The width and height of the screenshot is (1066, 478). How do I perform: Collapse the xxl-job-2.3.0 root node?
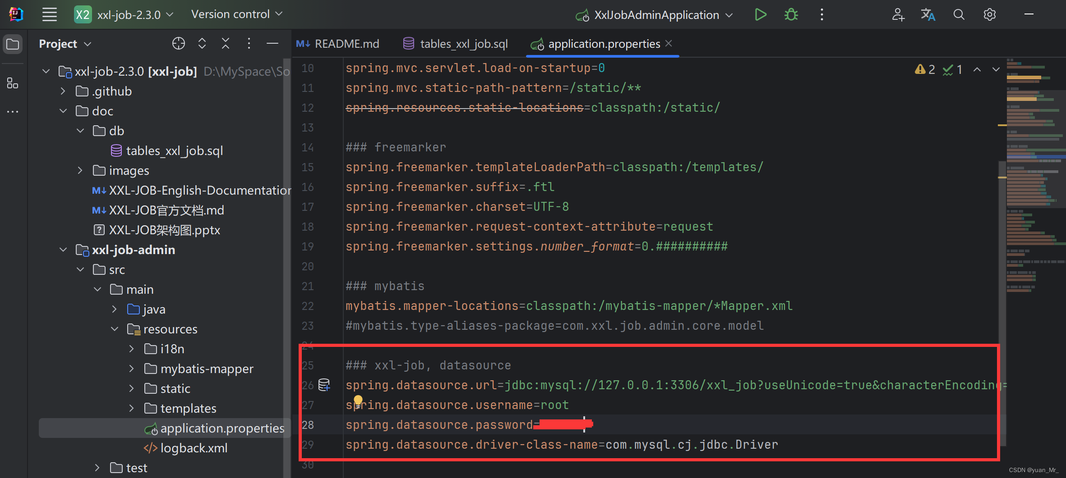coord(46,71)
